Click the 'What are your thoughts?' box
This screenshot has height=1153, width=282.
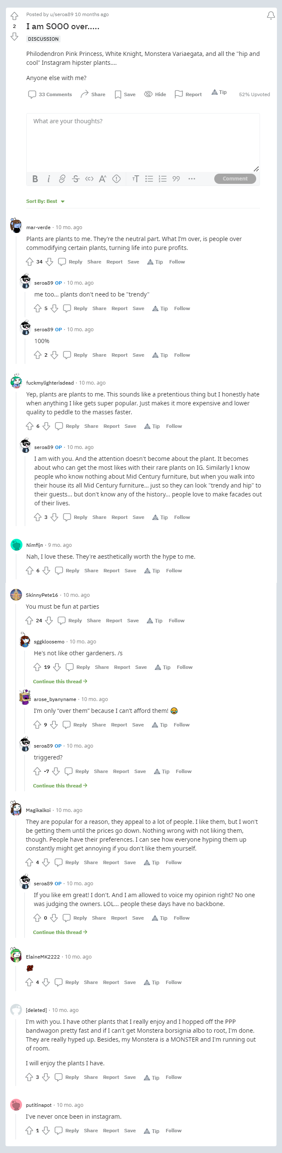coord(143,142)
